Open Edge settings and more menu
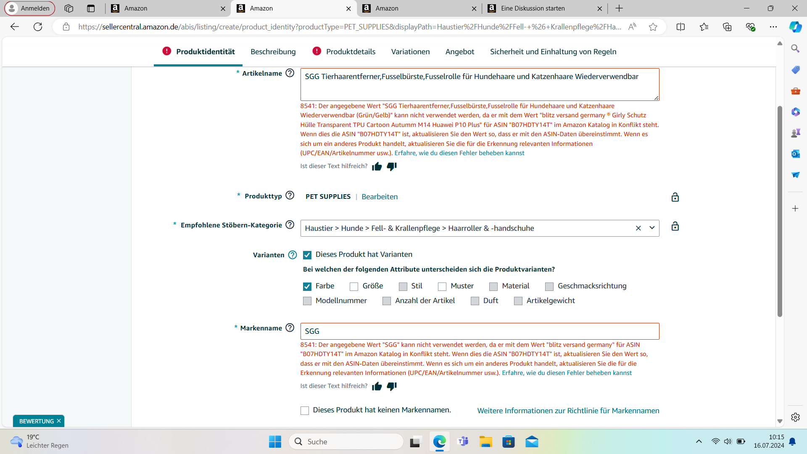The image size is (807, 454). [x=773, y=27]
